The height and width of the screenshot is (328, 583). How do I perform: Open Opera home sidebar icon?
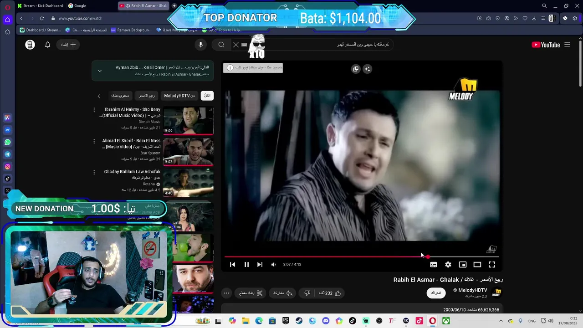coord(7,20)
